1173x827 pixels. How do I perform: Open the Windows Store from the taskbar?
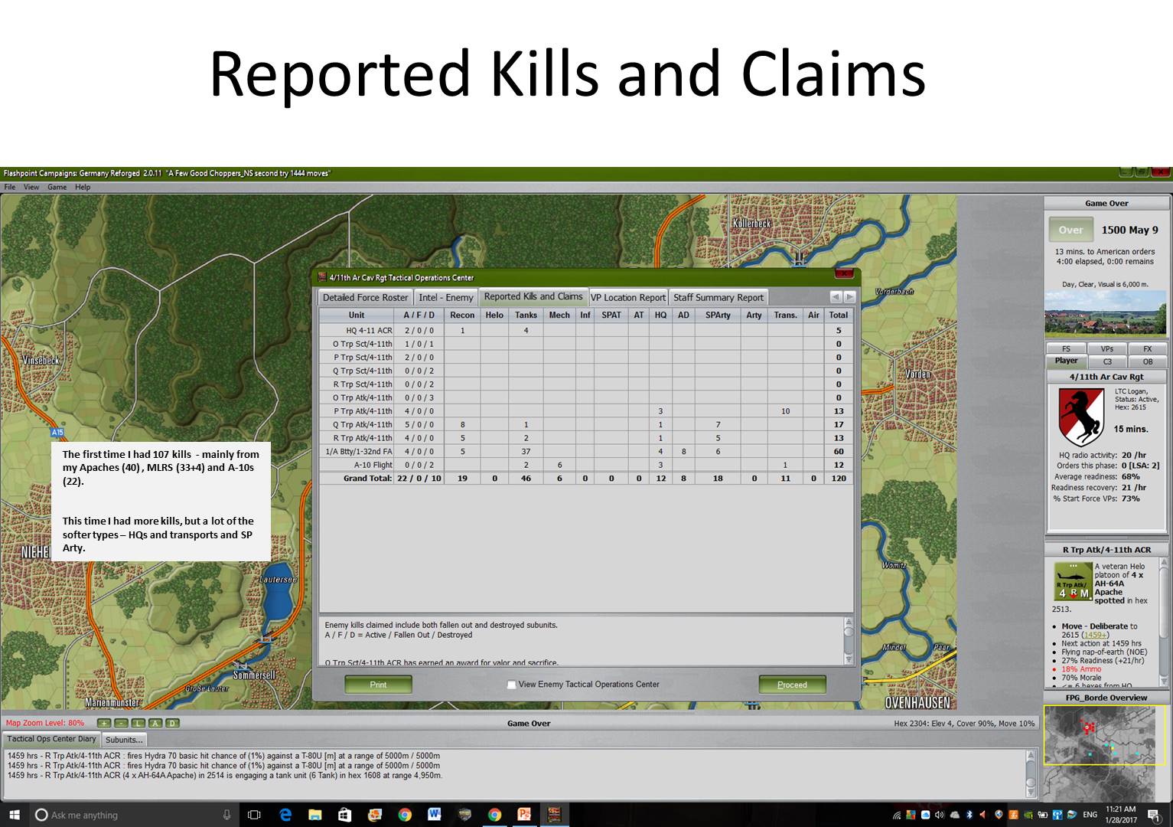(344, 815)
